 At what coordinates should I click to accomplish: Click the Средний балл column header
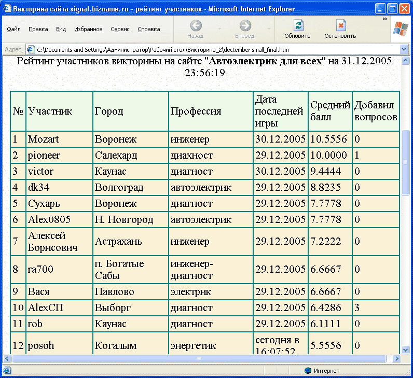330,111
